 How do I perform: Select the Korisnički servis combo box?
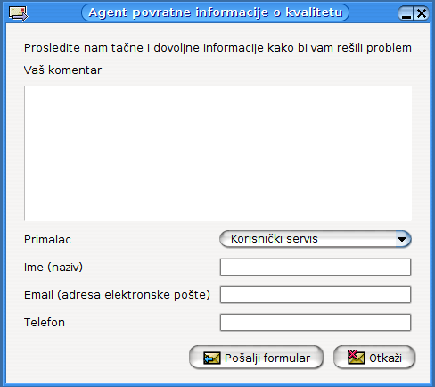tap(316, 239)
